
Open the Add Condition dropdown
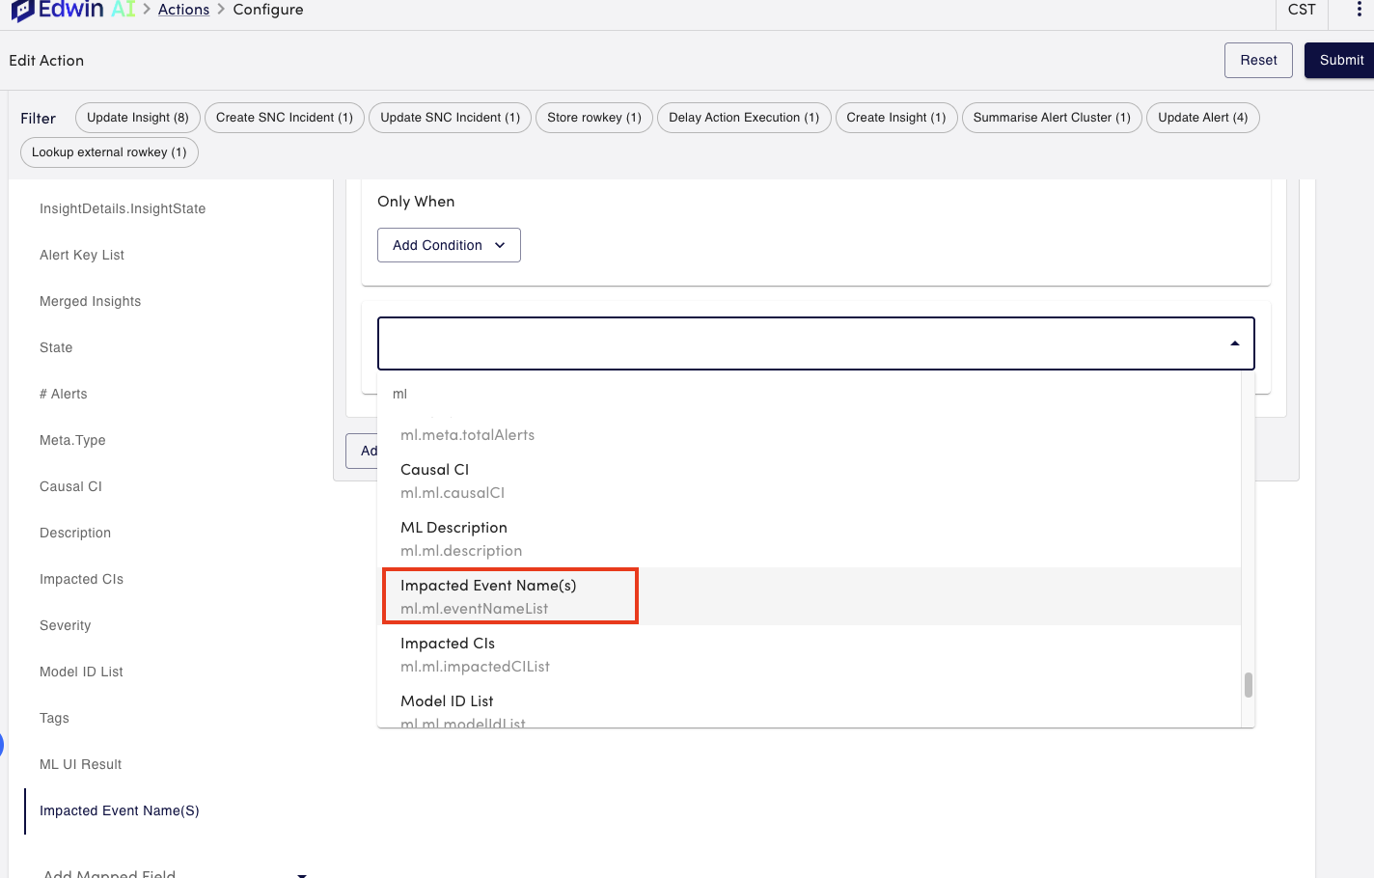tap(448, 245)
